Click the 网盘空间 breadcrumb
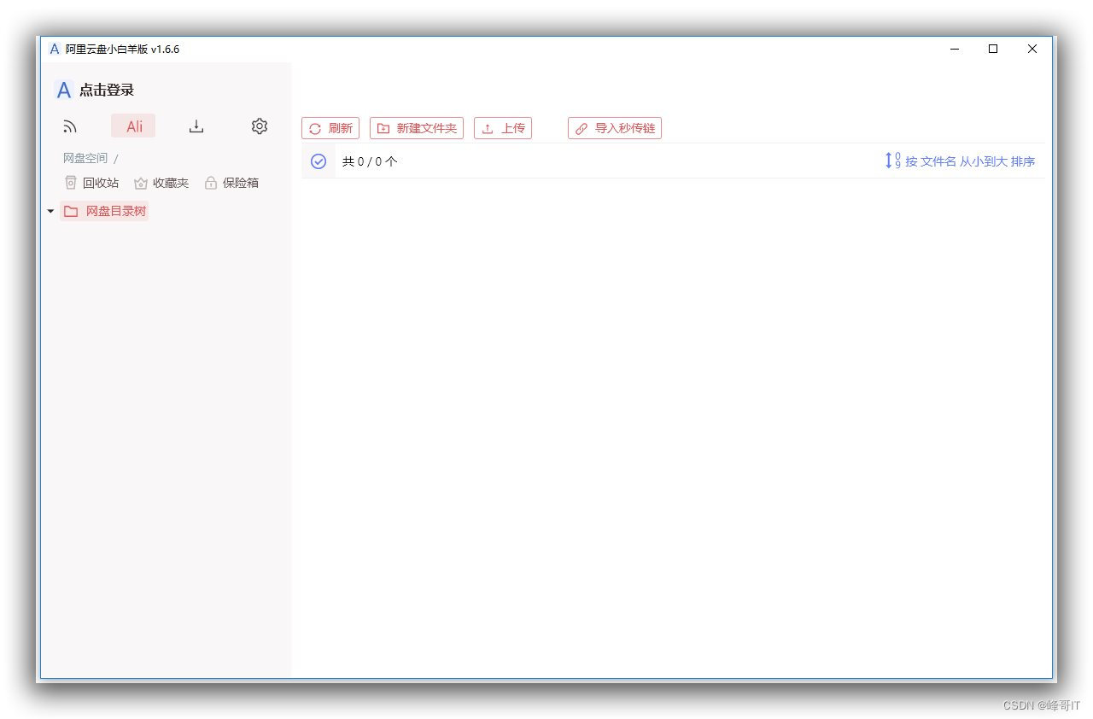Screen dimensions: 1093x719 (x=85, y=158)
